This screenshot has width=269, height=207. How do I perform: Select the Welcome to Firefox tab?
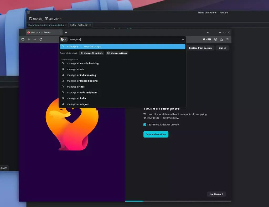point(44,32)
